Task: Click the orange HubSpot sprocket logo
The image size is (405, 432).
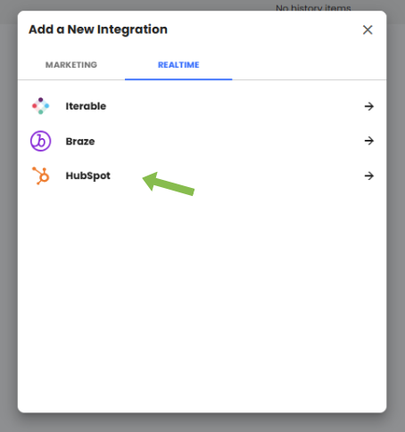Action: pos(41,175)
